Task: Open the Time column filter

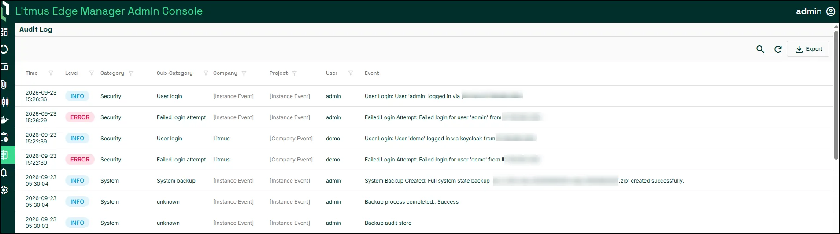Action: [x=51, y=73]
